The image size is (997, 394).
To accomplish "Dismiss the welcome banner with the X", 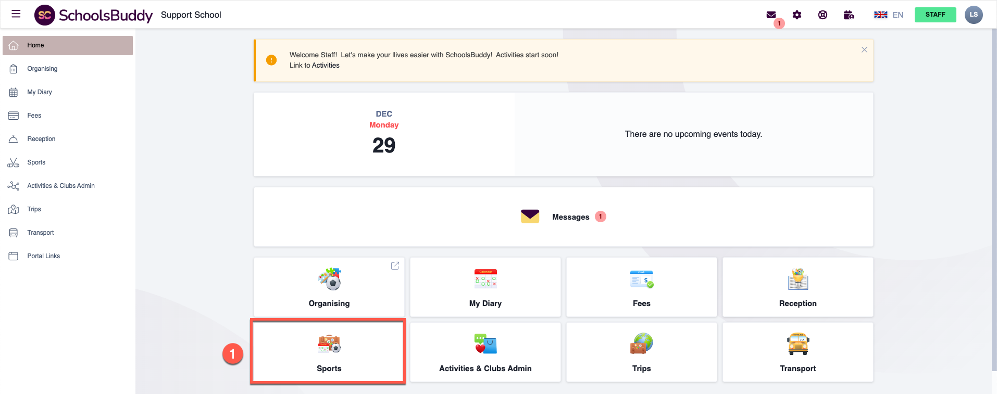I will 864,49.
